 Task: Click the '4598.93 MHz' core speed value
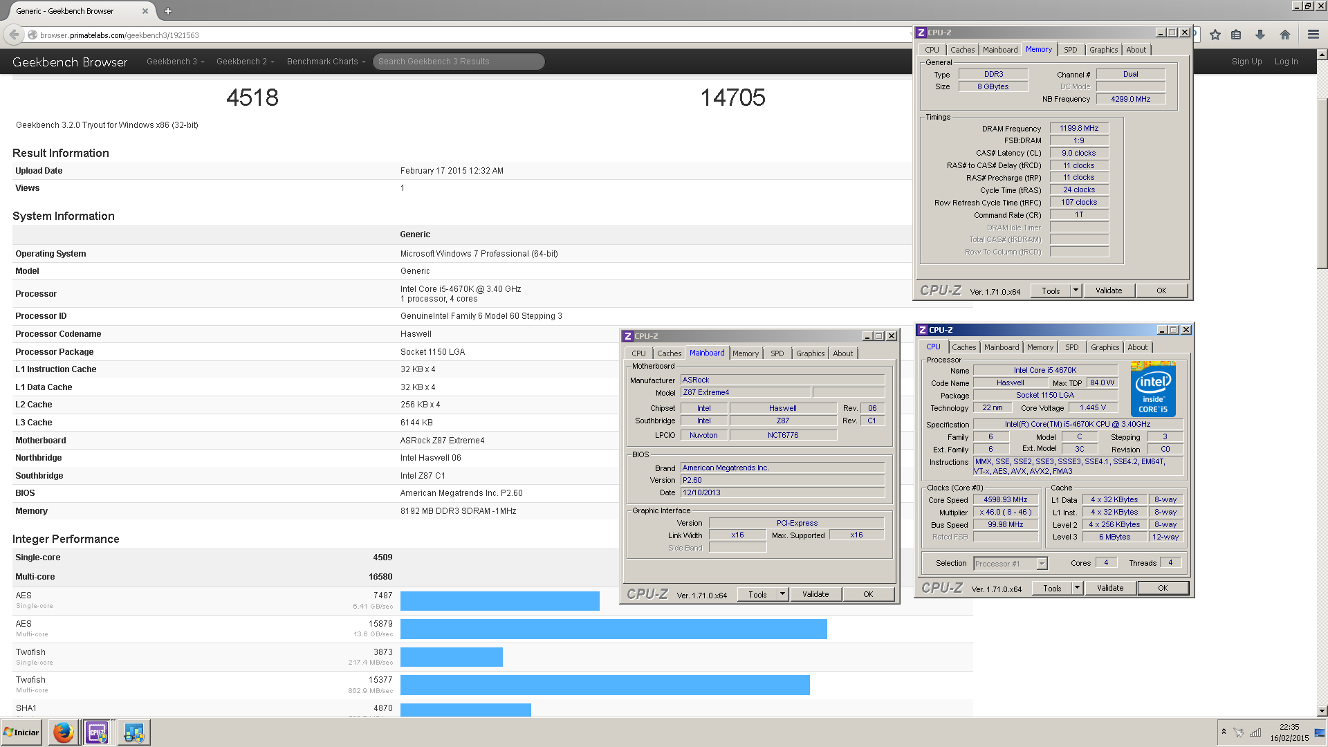[1005, 499]
